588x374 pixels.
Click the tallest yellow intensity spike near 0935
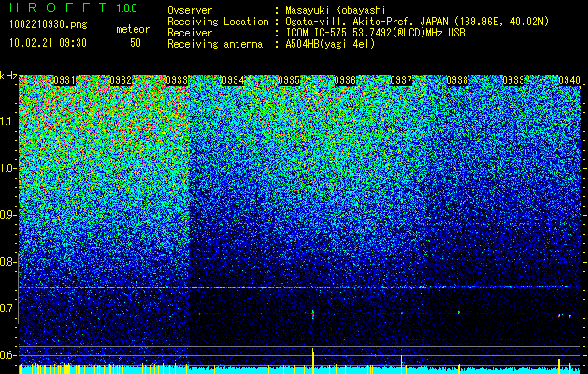(x=313, y=361)
